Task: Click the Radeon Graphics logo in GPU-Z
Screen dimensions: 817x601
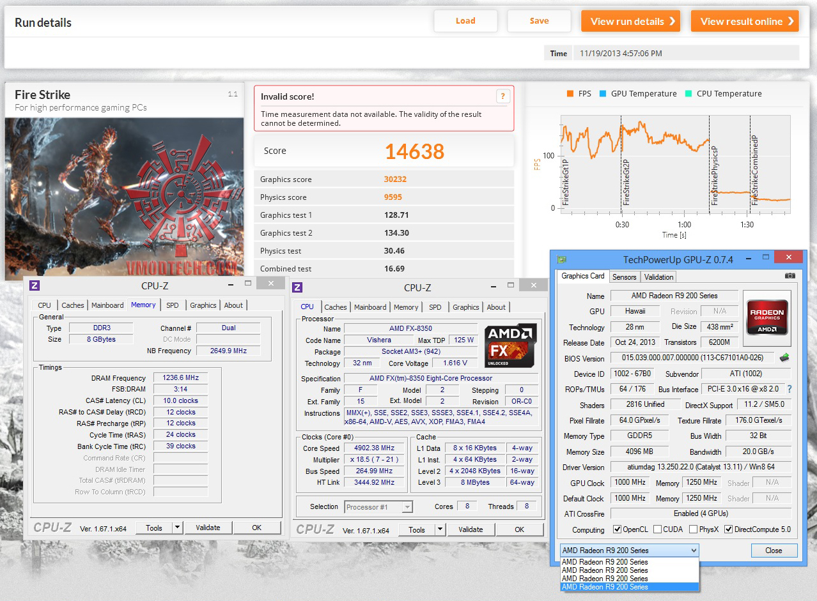Action: point(766,312)
